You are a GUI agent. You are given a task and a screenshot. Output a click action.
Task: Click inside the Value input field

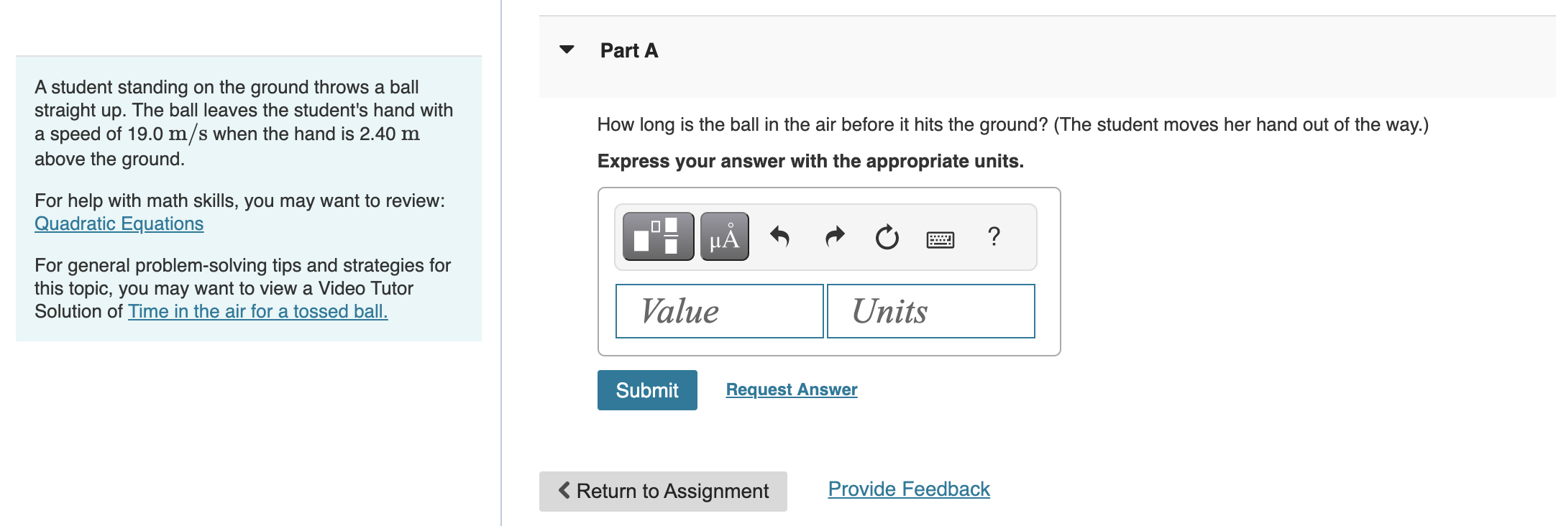(x=719, y=311)
